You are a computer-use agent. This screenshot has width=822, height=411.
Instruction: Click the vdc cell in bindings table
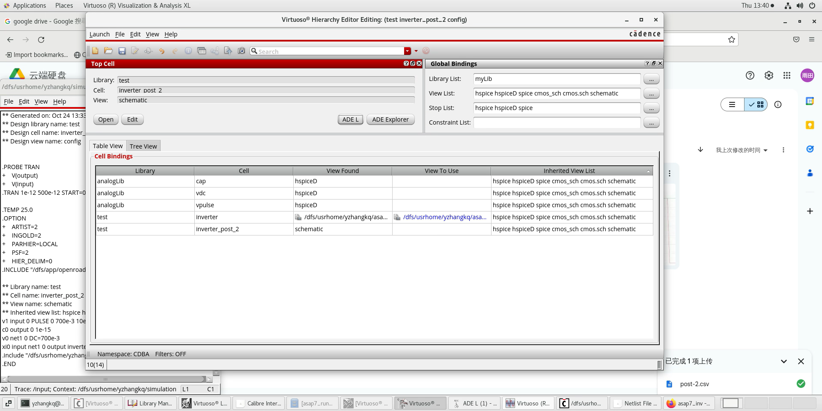[x=244, y=193]
